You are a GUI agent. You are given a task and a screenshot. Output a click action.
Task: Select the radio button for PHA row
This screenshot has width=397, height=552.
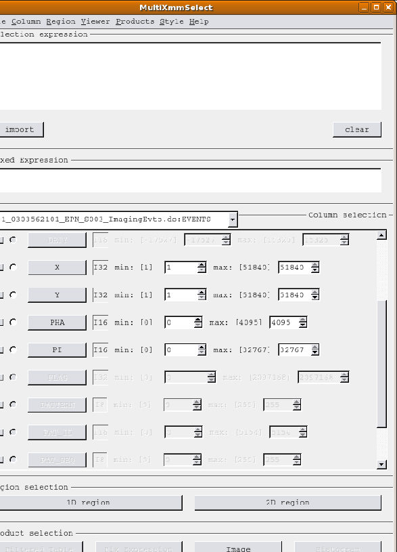pos(13,322)
